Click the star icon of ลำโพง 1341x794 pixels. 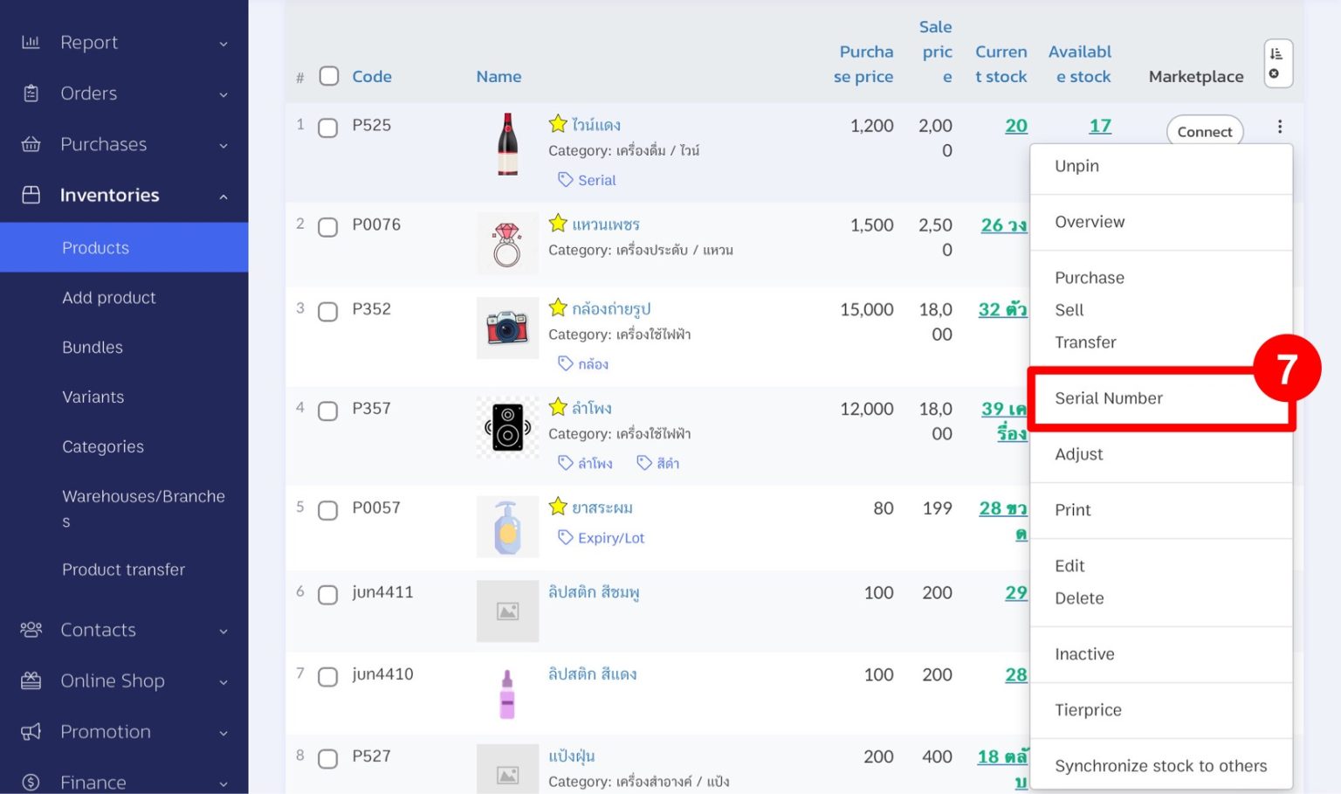coord(558,407)
